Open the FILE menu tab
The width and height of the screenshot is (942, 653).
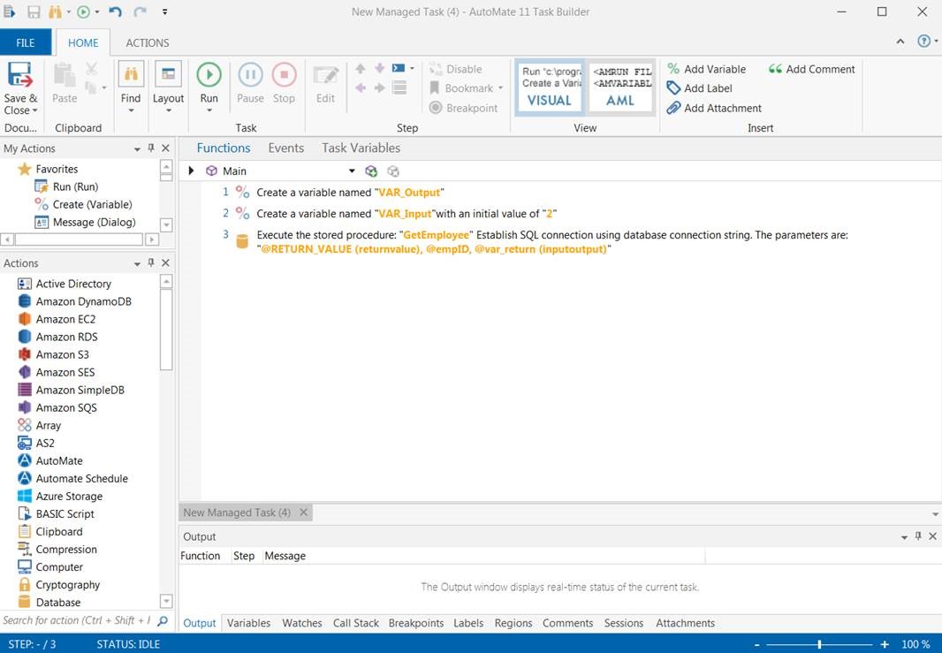pyautogui.click(x=26, y=42)
